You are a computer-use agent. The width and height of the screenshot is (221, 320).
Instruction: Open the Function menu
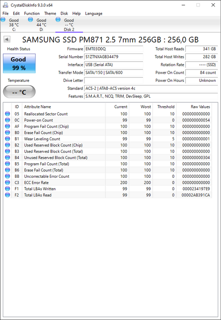32,13
